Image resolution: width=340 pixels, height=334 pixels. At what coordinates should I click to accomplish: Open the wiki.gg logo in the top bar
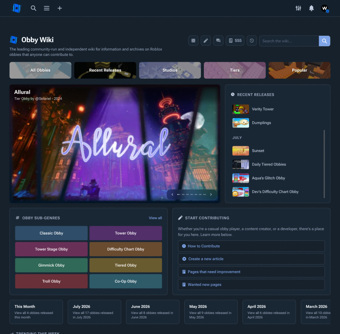tap(16, 8)
